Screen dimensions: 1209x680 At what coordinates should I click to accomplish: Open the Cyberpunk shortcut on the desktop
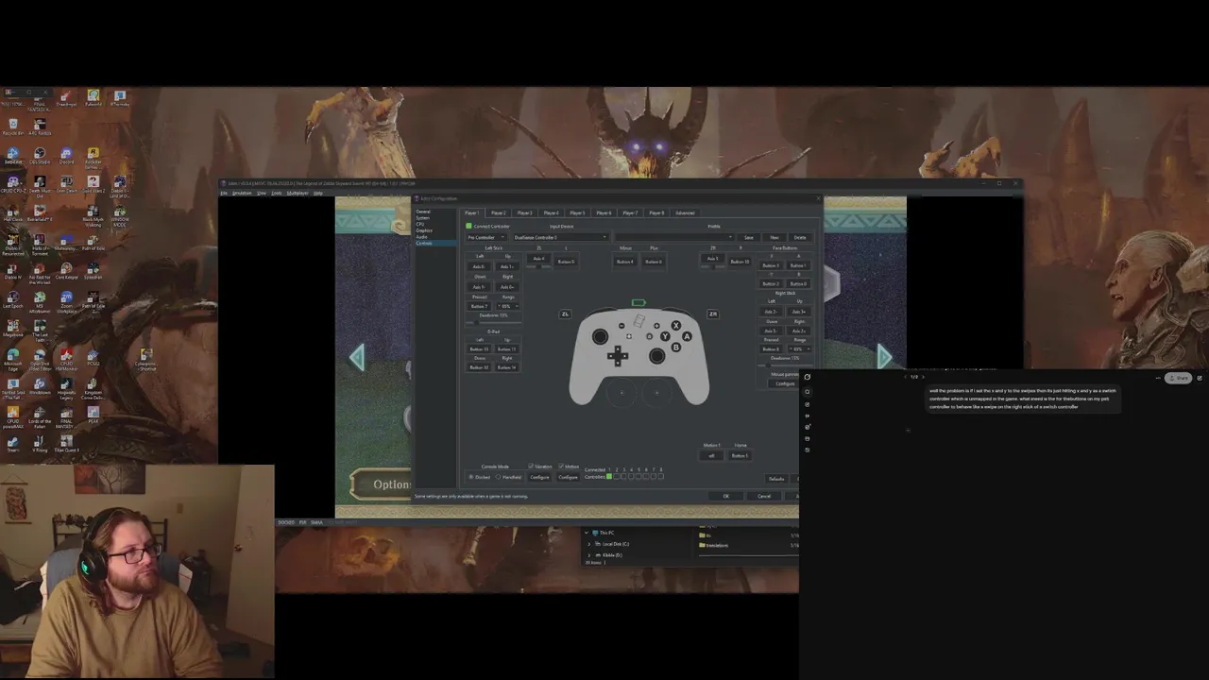click(x=146, y=358)
